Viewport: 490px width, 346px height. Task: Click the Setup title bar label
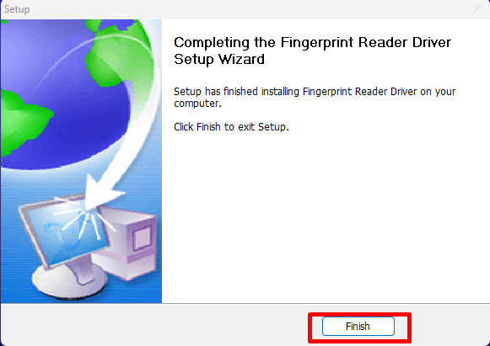[17, 9]
